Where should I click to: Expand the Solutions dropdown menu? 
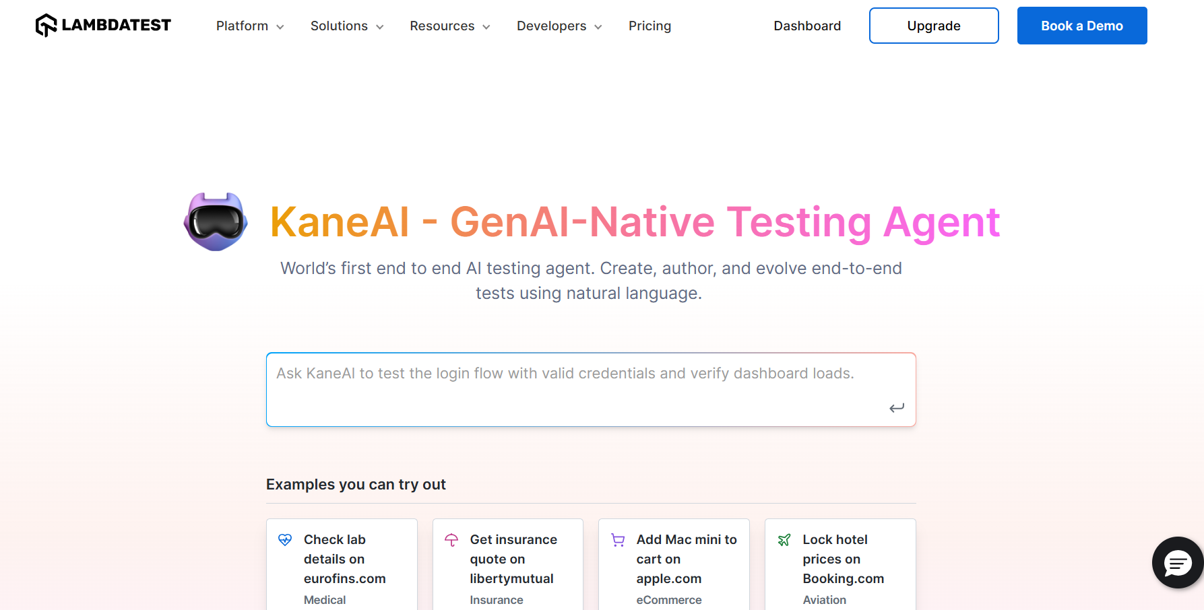tap(347, 26)
